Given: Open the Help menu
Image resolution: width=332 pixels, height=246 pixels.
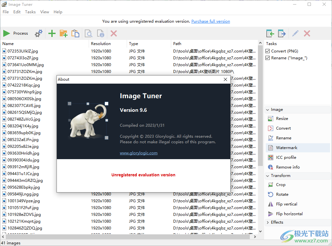Looking at the screenshot, I should [x=58, y=12].
